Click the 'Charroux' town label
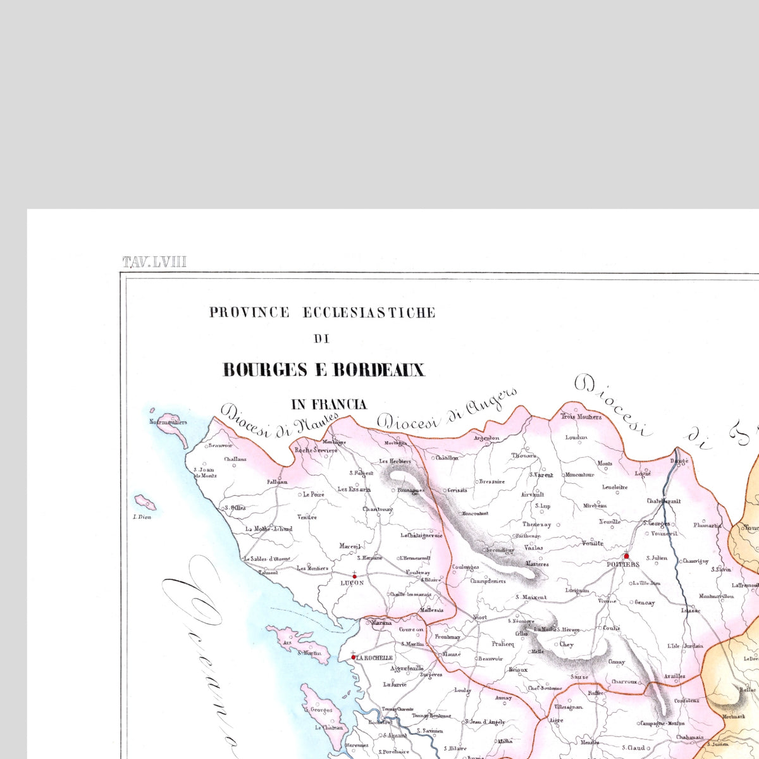The image size is (759, 759). tap(624, 682)
